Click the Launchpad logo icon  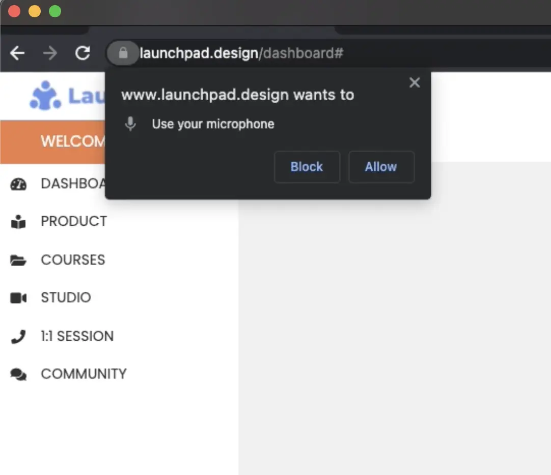(45, 96)
